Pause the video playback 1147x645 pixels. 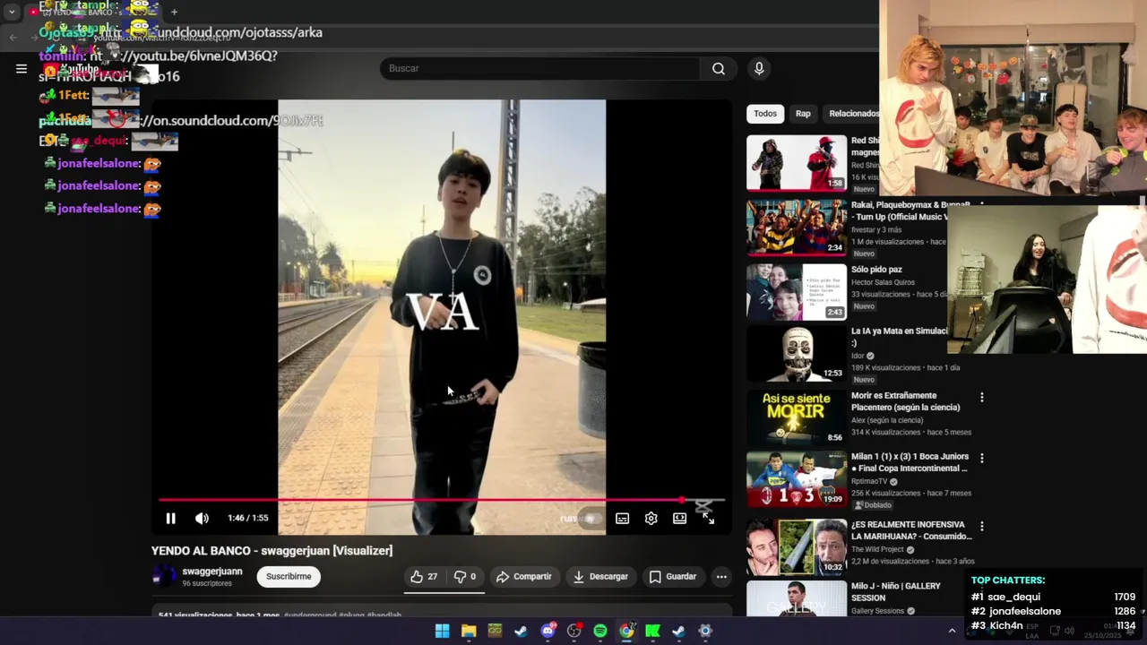(170, 518)
